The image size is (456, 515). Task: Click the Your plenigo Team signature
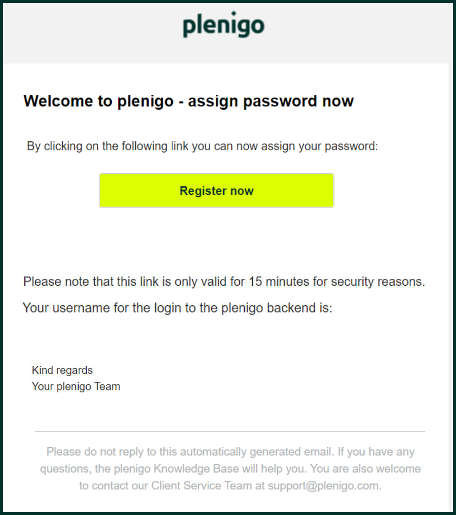click(x=76, y=386)
